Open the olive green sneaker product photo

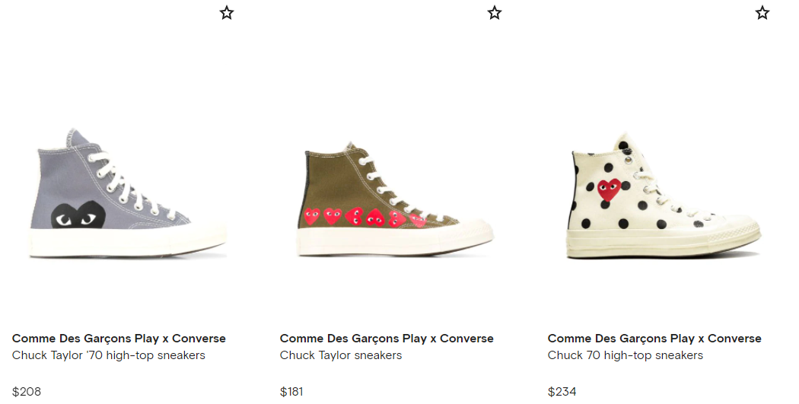tap(395, 199)
